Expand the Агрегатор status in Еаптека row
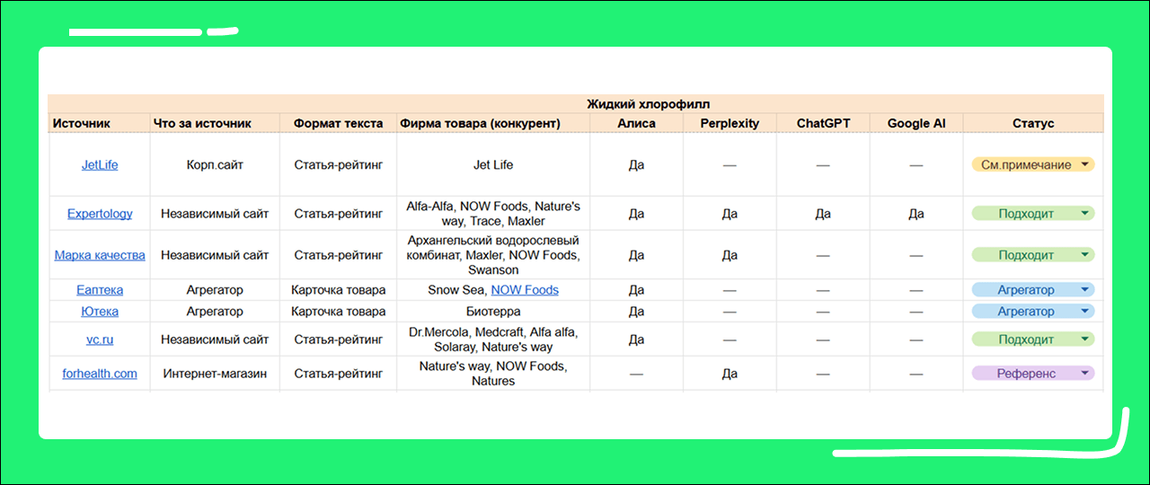Viewport: 1150px width, 485px height. [x=1032, y=290]
